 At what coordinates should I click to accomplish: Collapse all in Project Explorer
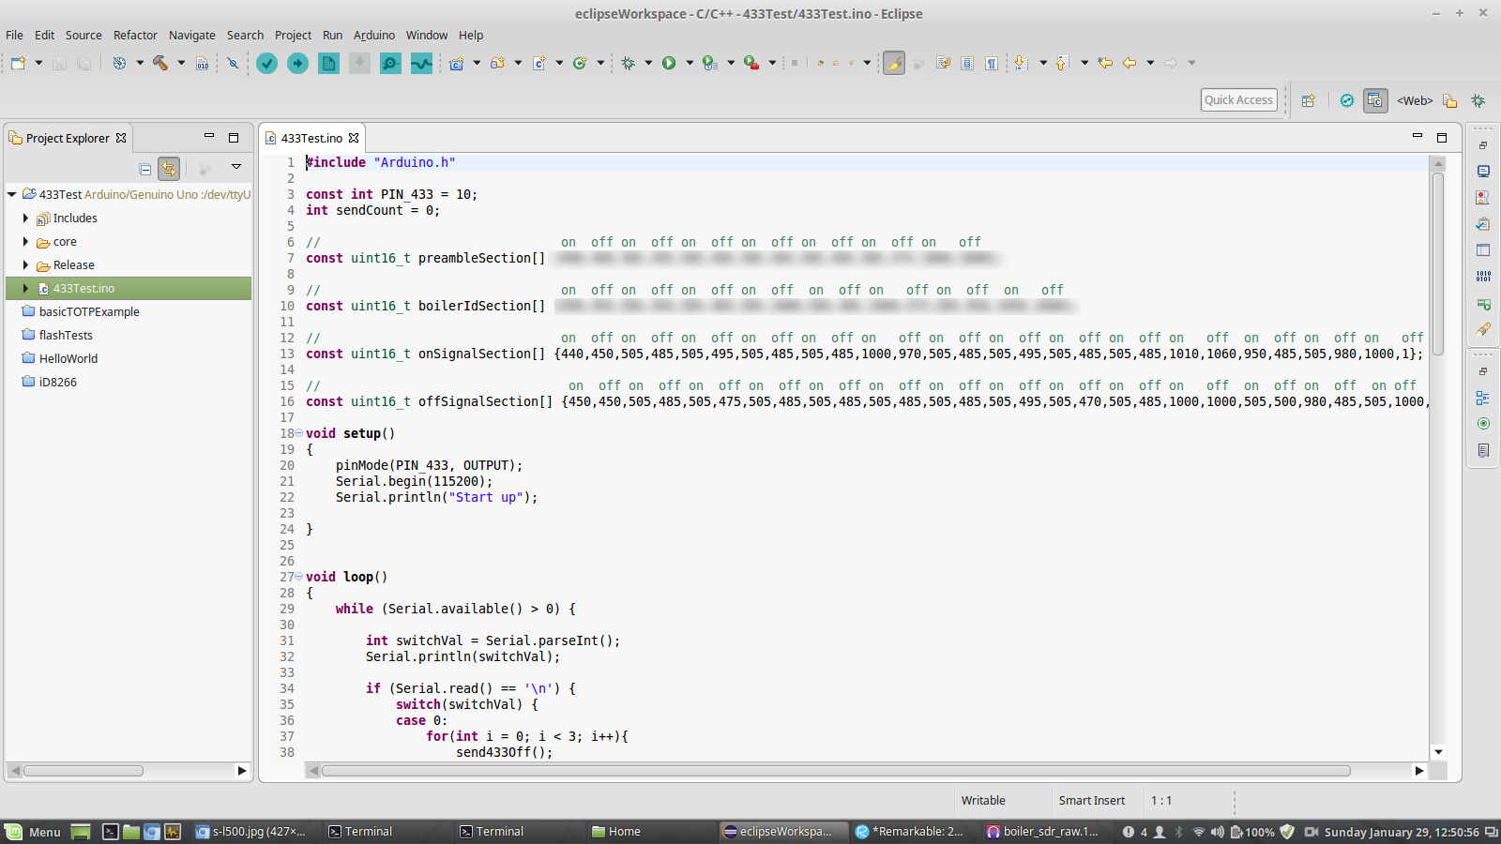tap(145, 169)
